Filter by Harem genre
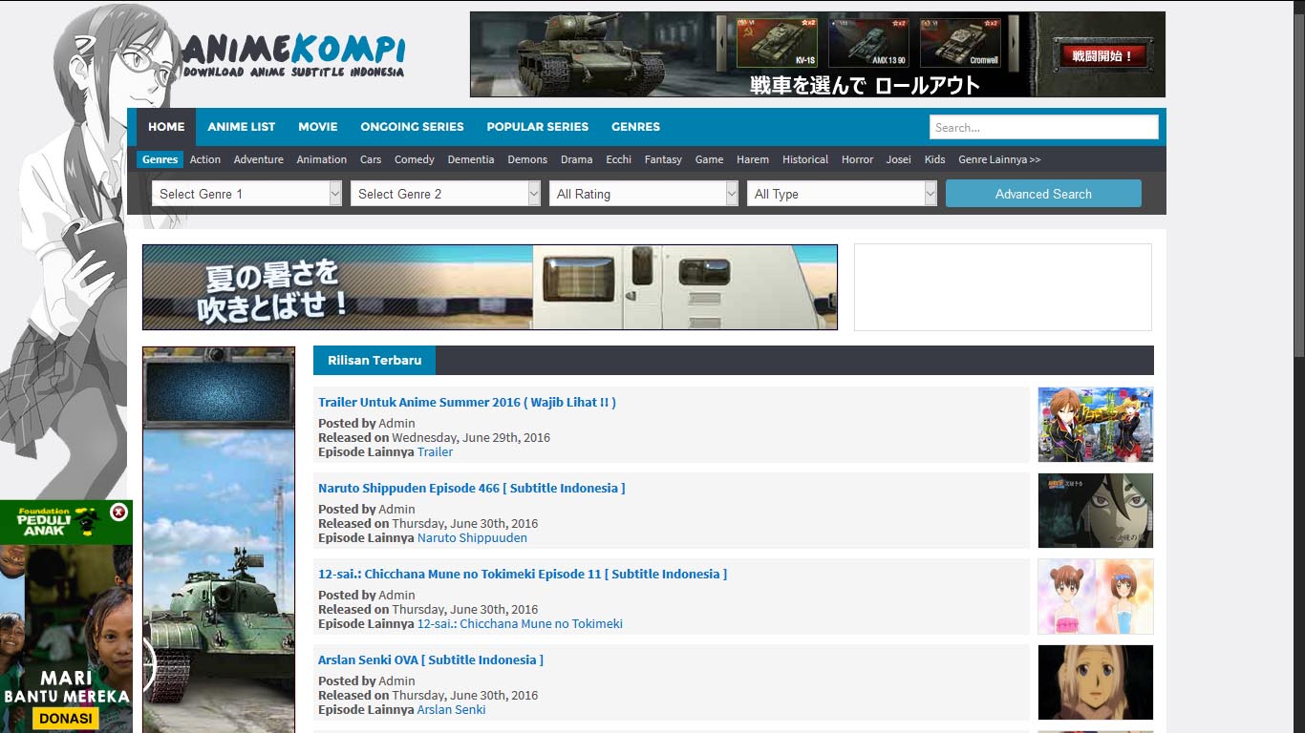Viewport: 1305px width, 733px height. (x=753, y=159)
